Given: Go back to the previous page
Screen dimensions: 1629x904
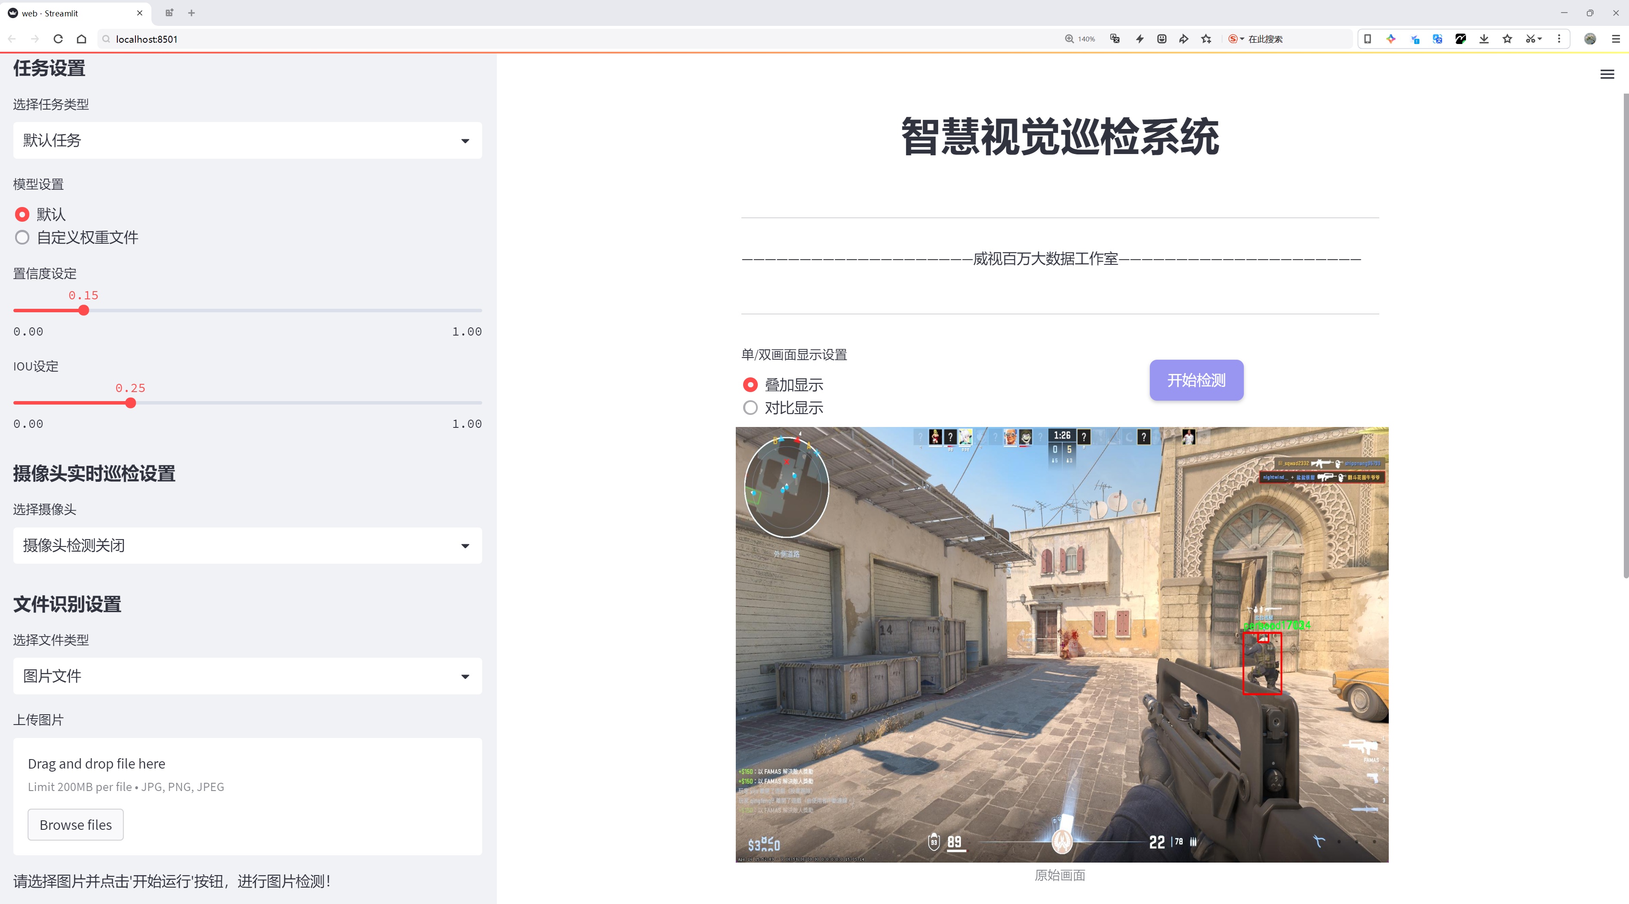Looking at the screenshot, I should tap(12, 39).
